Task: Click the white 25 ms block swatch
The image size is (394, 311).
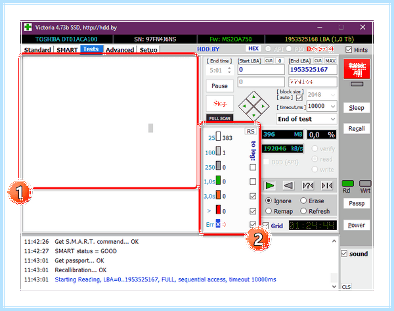Action: [219, 136]
